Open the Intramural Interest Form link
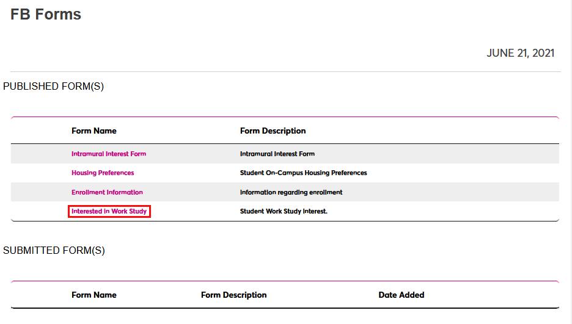Image resolution: width=572 pixels, height=324 pixels. pyautogui.click(x=109, y=154)
